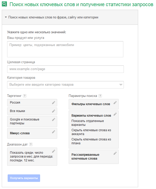The height and width of the screenshot is (189, 156).
Task: Edit the date range pencil icon
Action: pos(54,151)
